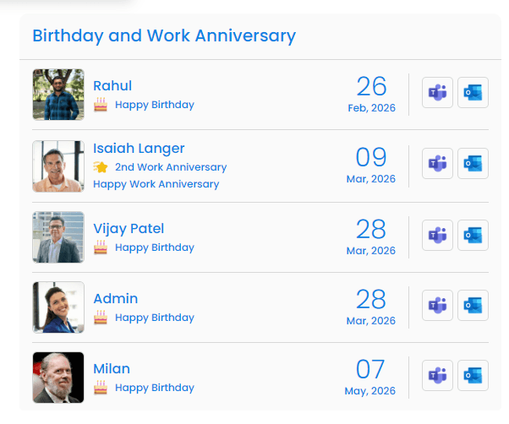Screen dimensions: 509x424
Task: Click the Birthday and Work Anniversary heading
Action: pos(164,36)
